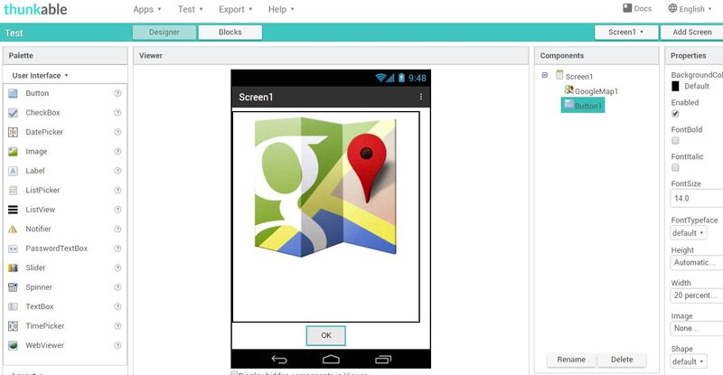The height and width of the screenshot is (375, 723).
Task: Click the globe language icon
Action: (x=672, y=8)
